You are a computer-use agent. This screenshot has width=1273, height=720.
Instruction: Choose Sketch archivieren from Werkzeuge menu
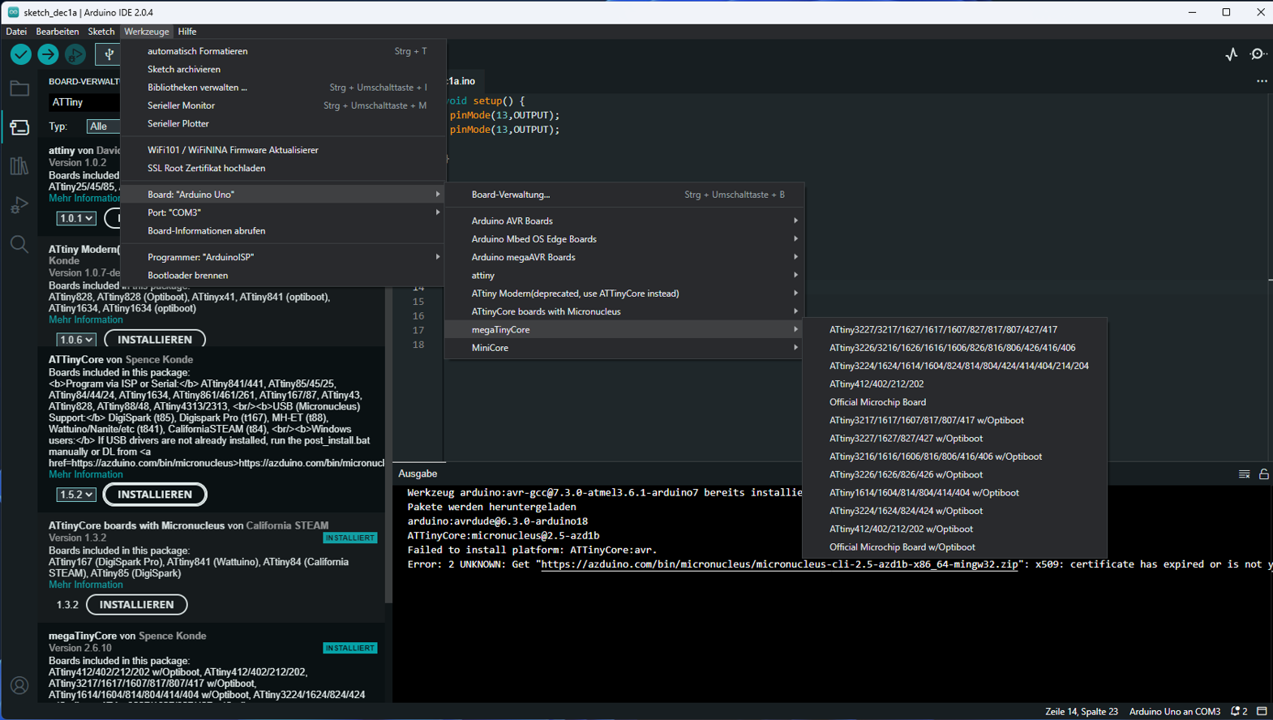283,70
